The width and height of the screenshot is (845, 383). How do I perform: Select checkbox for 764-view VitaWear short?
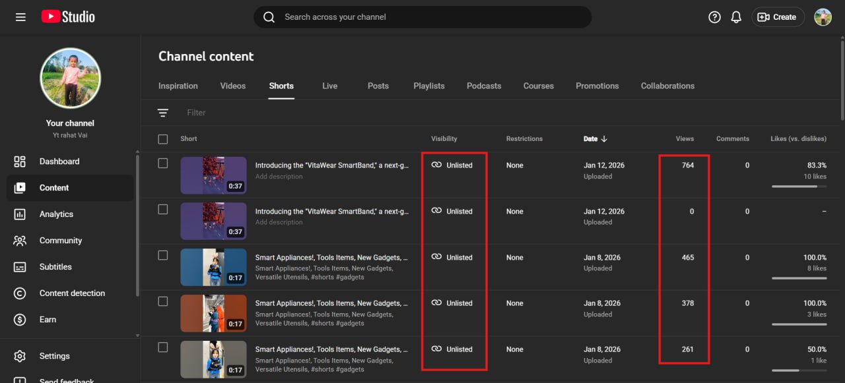pyautogui.click(x=163, y=163)
